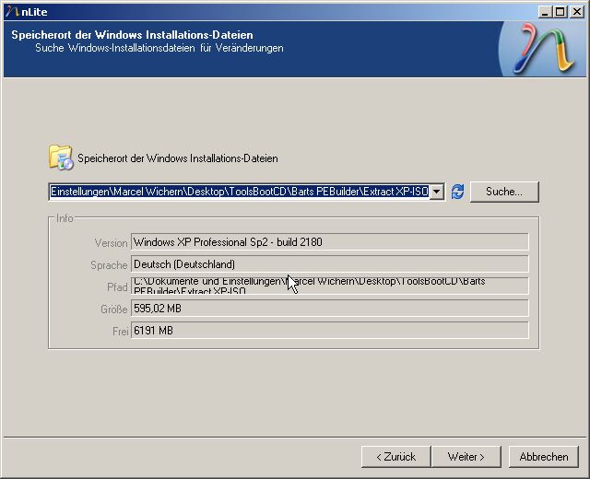This screenshot has width=590, height=479.
Task: Maximize the nLite window
Action: (x=560, y=12)
